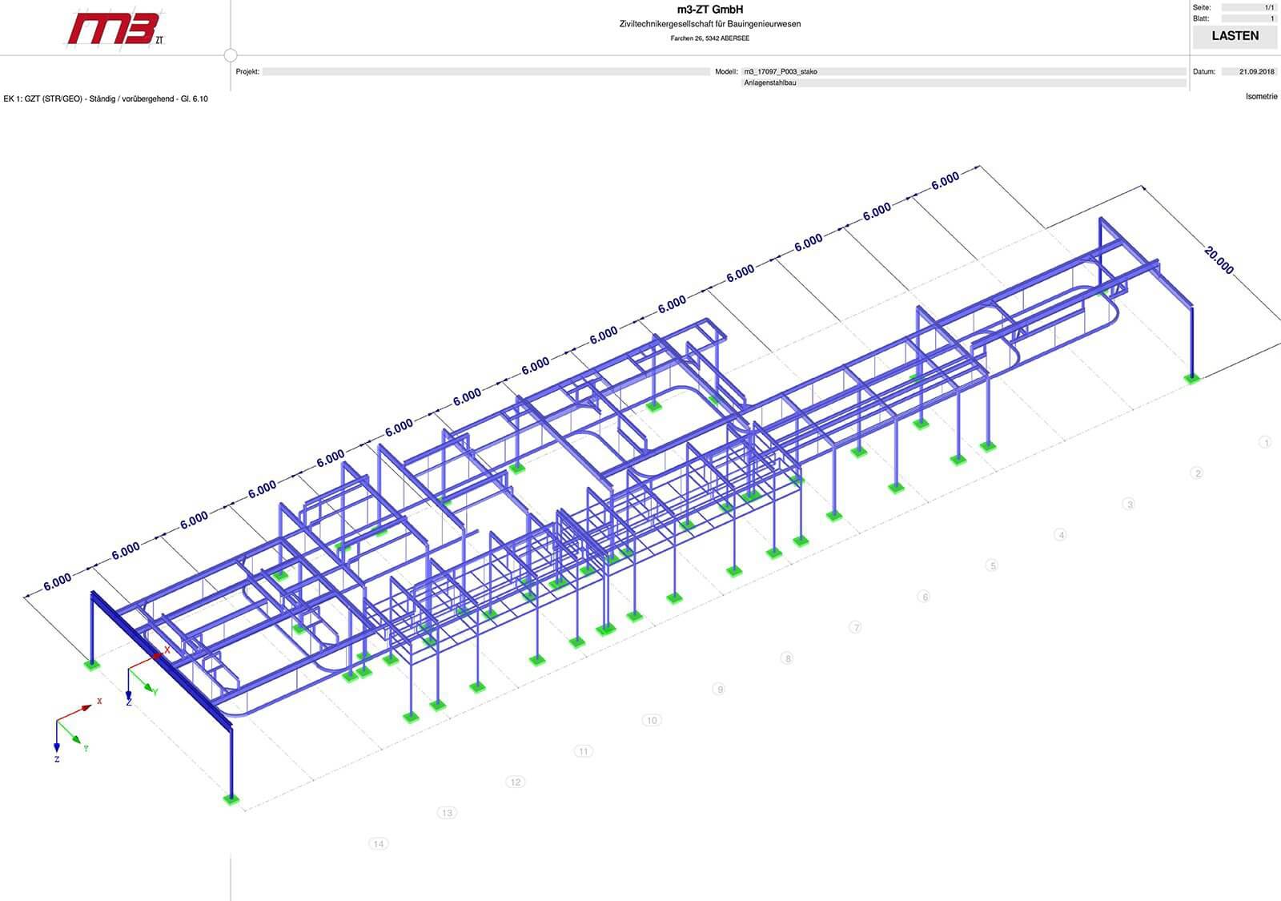This screenshot has height=901, width=1281.
Task: Click the m3 ZT company logo
Action: (x=114, y=29)
